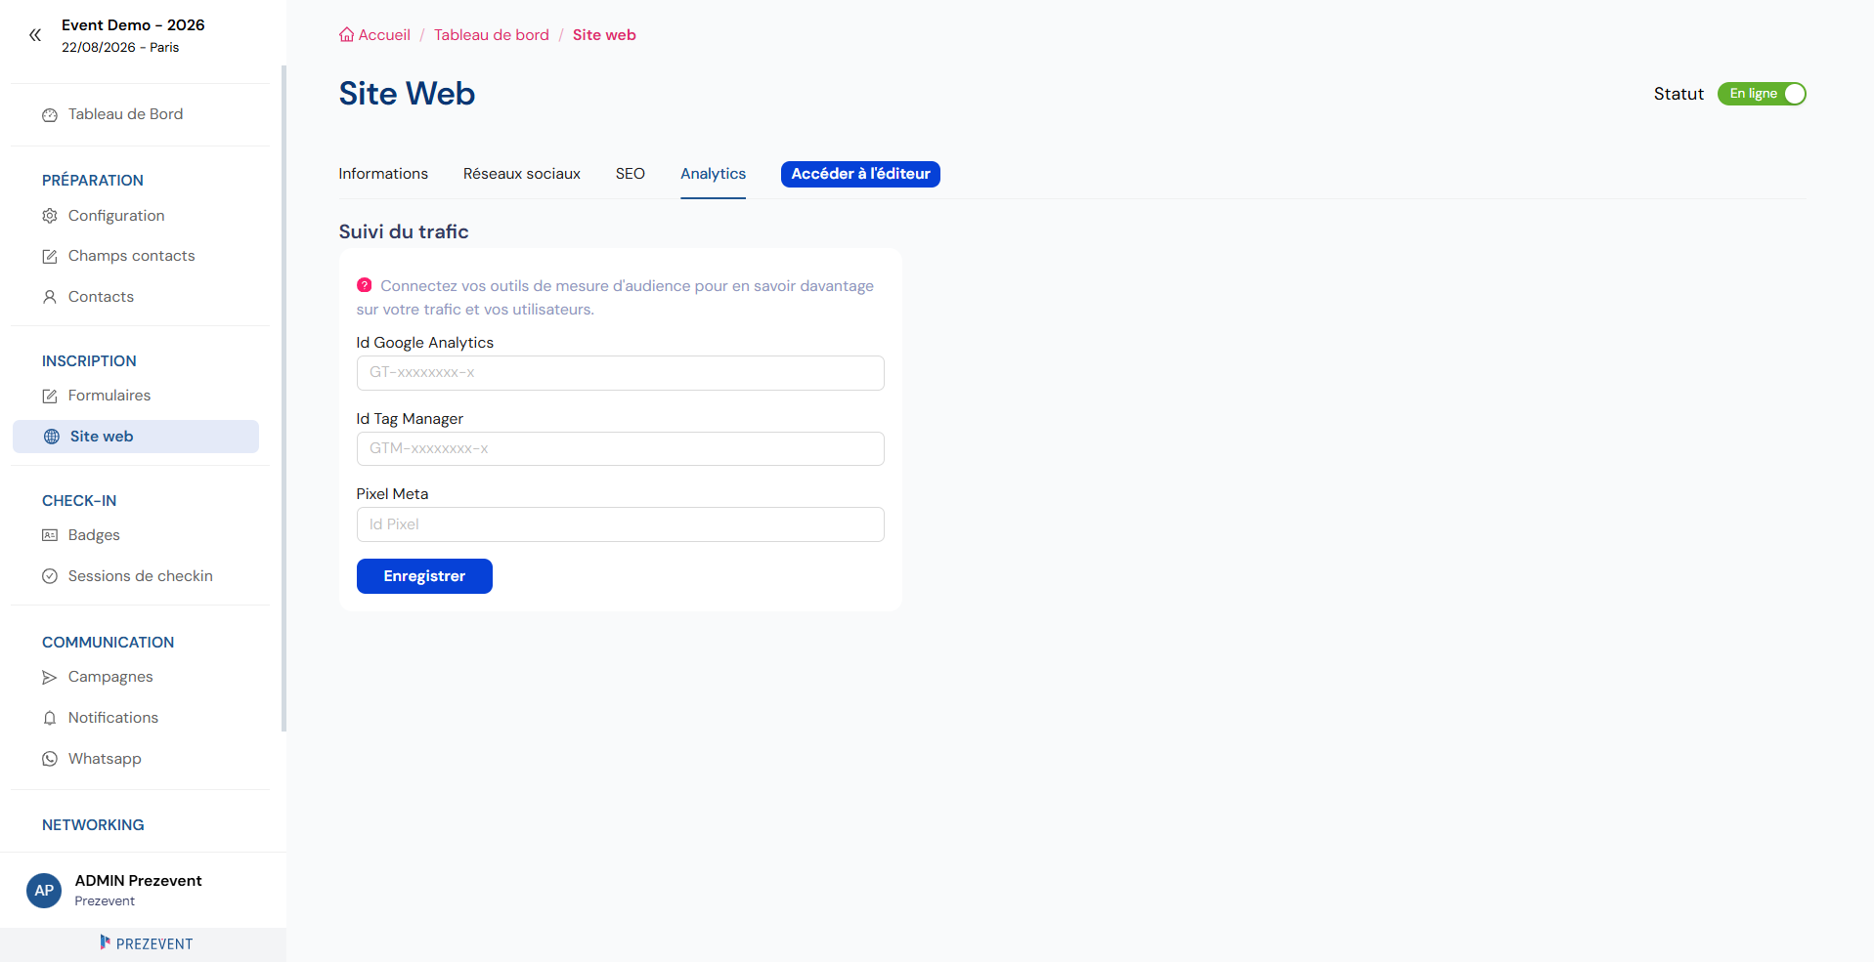Click the Champs contacts edit icon
Viewport: 1874px width, 962px height.
tap(50, 257)
